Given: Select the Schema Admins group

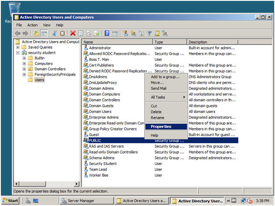Looking at the screenshot, I should coord(102,158).
